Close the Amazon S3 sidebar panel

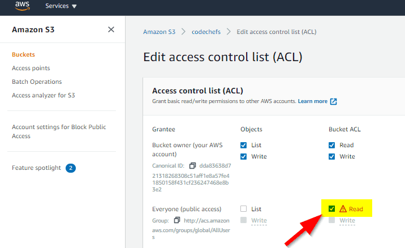[111, 29]
